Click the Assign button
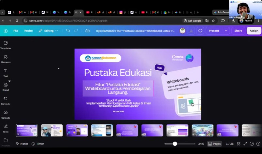The width and height of the screenshot is (262, 154). click(254, 31)
